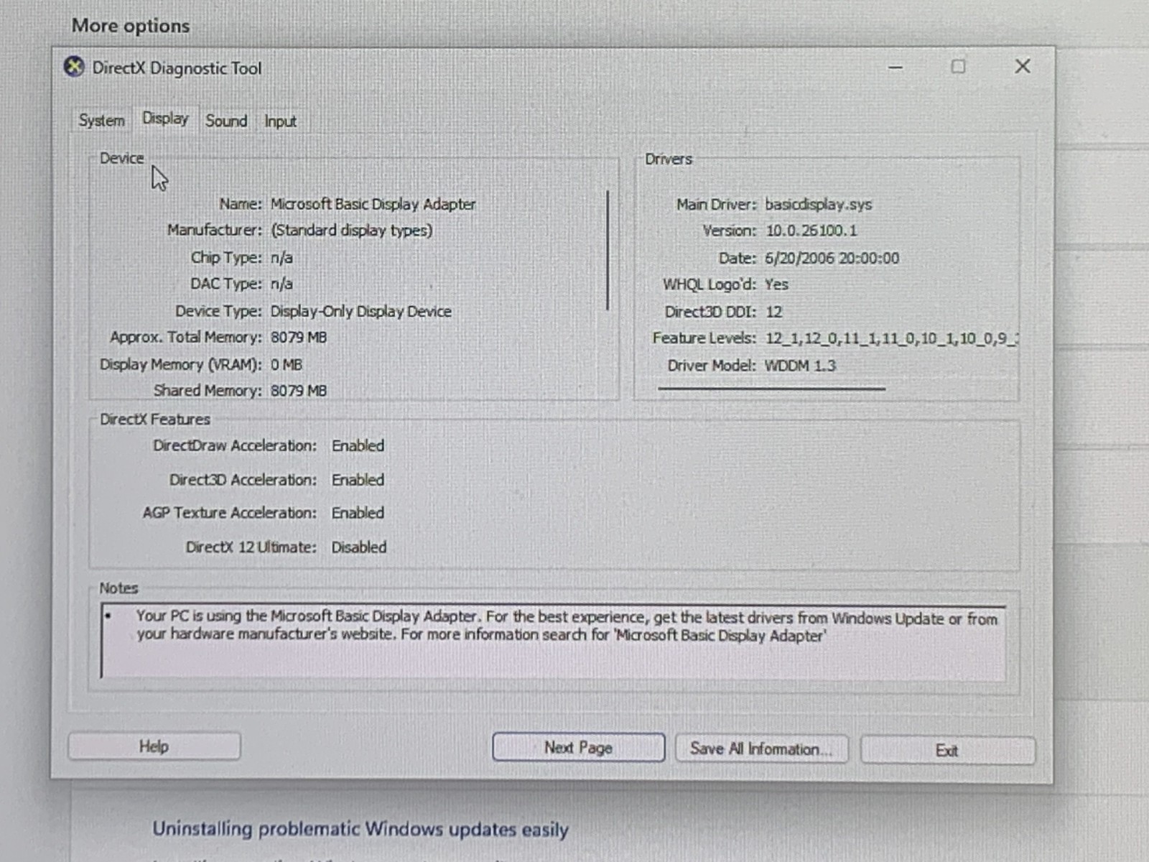Viewport: 1149px width, 862px height.
Task: Click the DirectDraw Acceleration 'Enabled' status
Action: coord(358,446)
